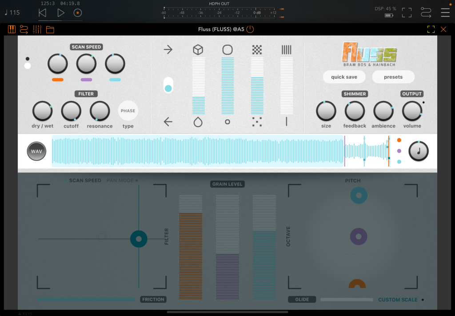455x316 pixels.
Task: Click the play button in top bar
Action: [x=61, y=13]
